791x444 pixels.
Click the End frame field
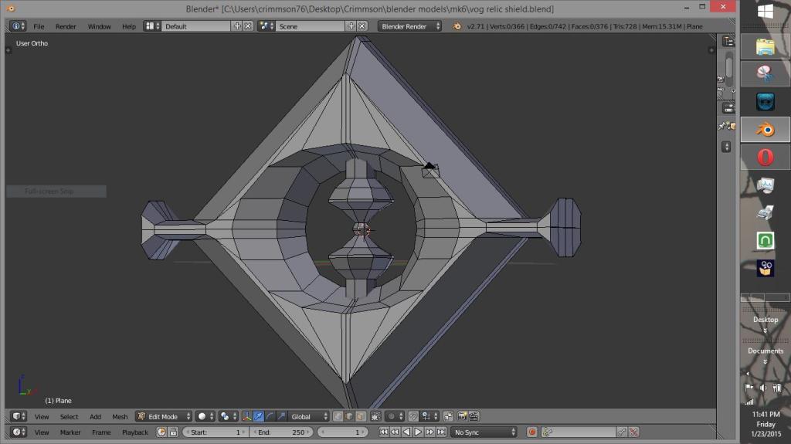(282, 432)
